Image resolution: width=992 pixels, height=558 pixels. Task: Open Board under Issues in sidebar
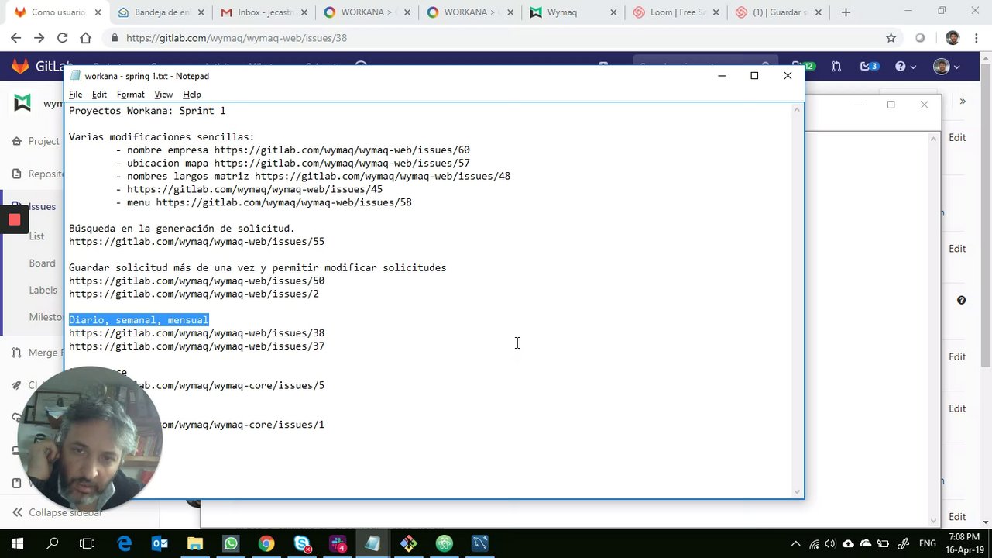click(42, 263)
